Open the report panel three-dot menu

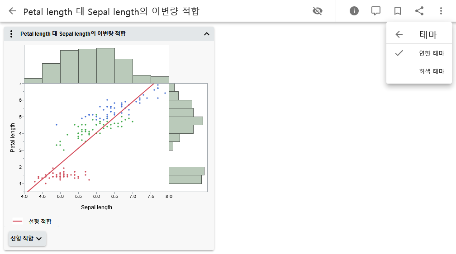click(x=12, y=34)
